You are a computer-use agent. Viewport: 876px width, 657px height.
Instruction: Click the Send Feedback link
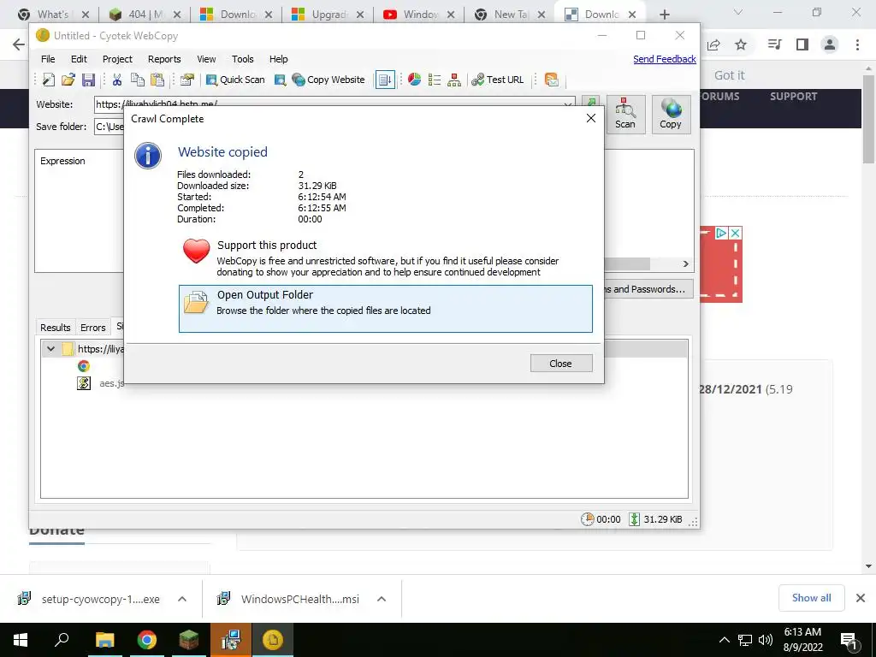(x=664, y=59)
